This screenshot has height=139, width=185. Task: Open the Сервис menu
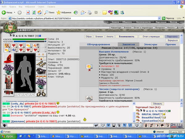point(41,7)
